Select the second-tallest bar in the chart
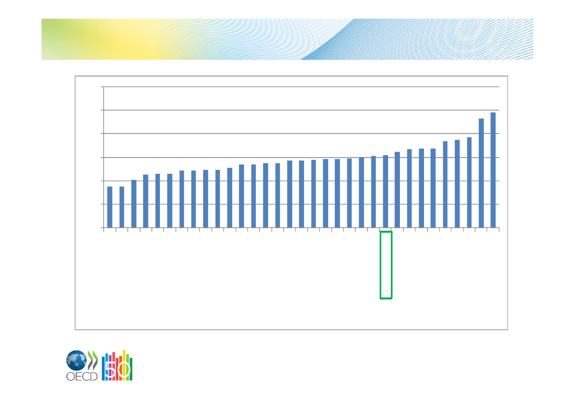Image resolution: width=575 pixels, height=406 pixels. click(481, 173)
